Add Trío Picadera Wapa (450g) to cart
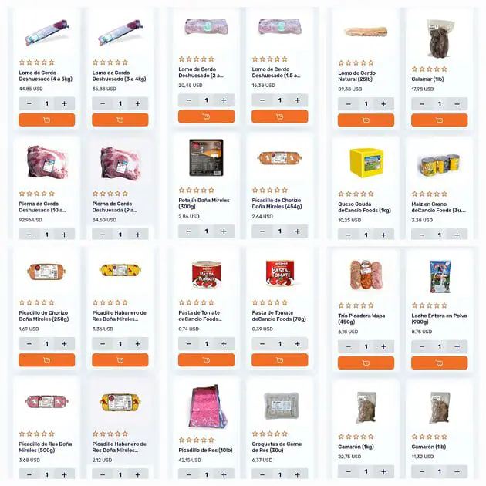 click(x=366, y=363)
